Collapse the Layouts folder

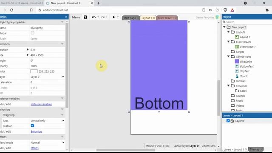coord(229,32)
